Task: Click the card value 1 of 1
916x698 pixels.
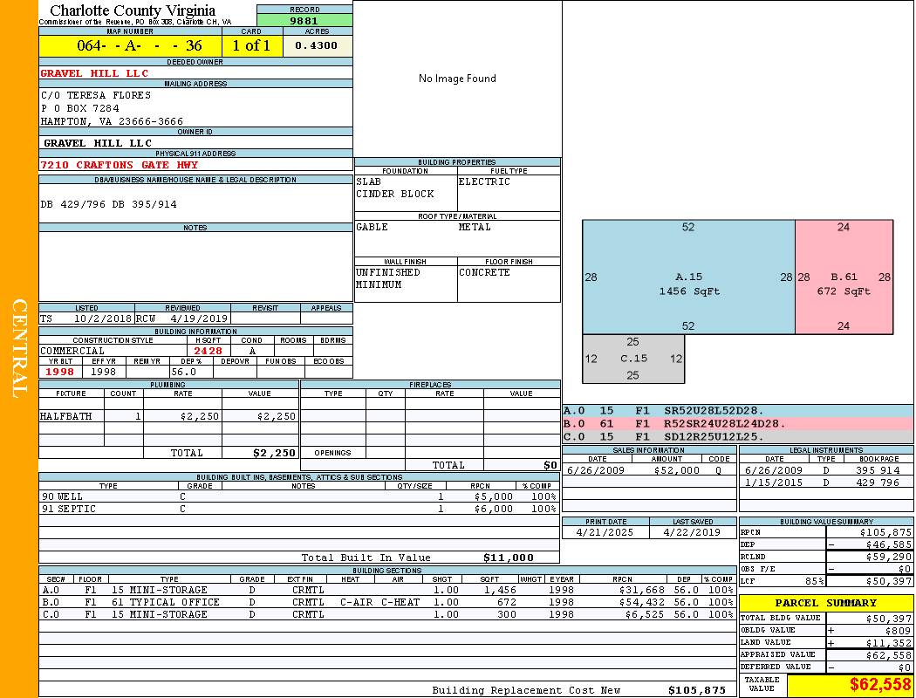Action: [251, 45]
